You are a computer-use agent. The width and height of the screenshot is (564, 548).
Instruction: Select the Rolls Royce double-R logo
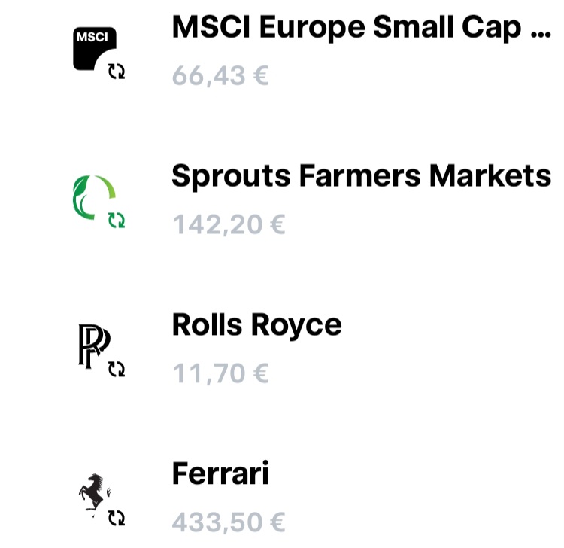[x=94, y=346]
